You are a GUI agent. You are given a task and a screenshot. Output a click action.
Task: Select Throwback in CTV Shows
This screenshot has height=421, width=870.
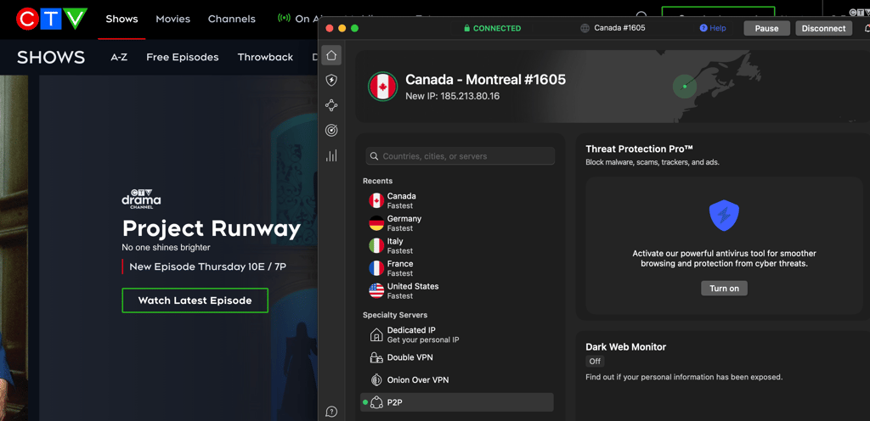tap(265, 57)
